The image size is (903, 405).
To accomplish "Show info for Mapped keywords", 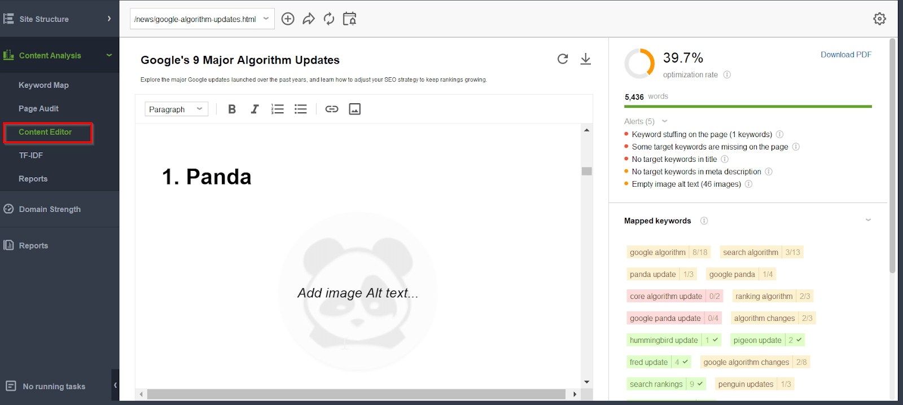I will pyautogui.click(x=704, y=221).
